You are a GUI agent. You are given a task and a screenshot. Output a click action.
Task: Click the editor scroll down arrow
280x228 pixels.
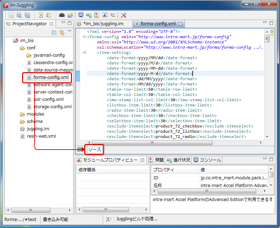[x=267, y=137]
